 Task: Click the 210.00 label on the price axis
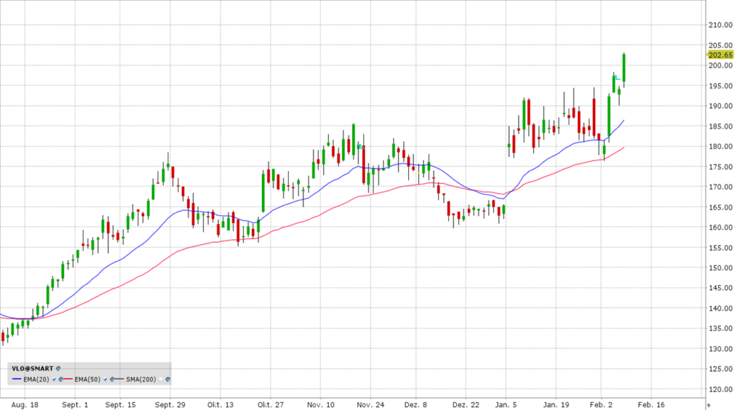pos(720,25)
